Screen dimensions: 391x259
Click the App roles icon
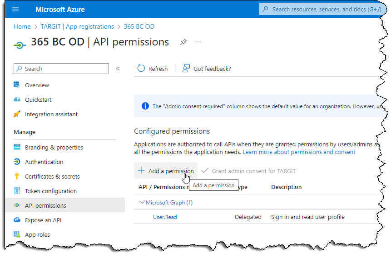[x=17, y=234]
